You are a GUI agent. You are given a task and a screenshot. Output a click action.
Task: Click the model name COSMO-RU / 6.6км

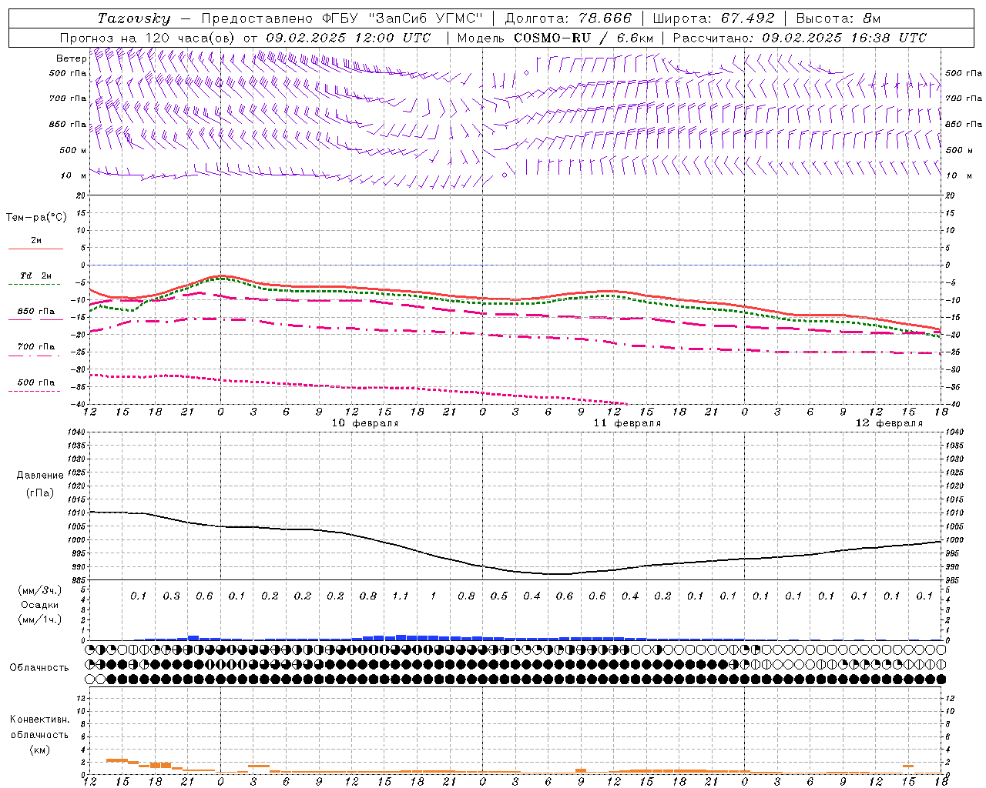583,38
